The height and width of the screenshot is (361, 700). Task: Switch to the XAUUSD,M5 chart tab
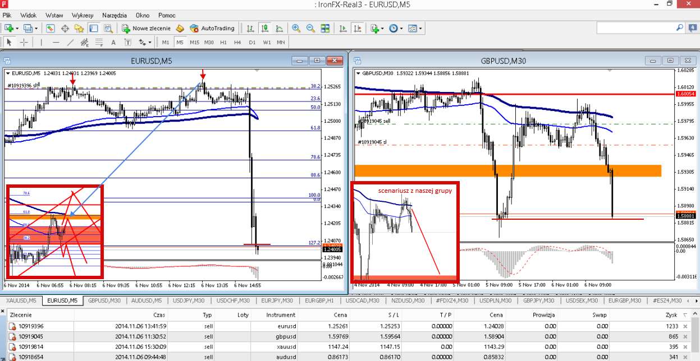(21, 301)
